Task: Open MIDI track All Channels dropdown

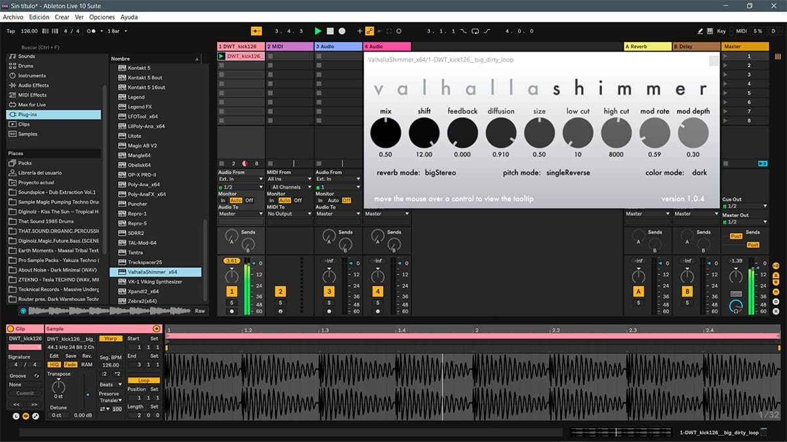Action: [289, 187]
